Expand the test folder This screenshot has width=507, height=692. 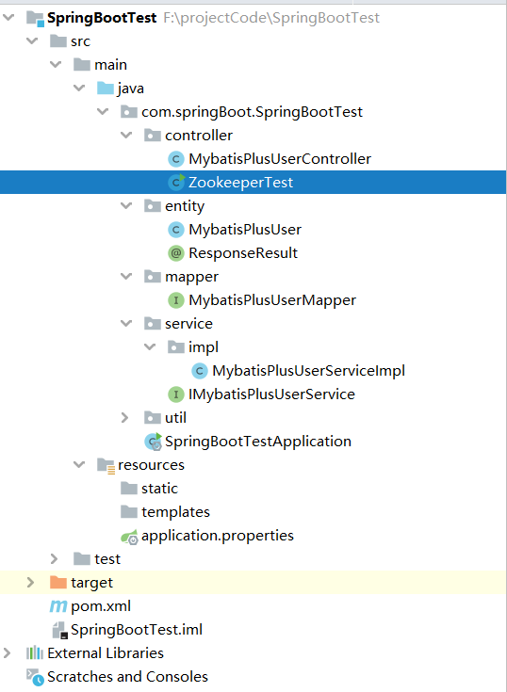pyautogui.click(x=55, y=559)
